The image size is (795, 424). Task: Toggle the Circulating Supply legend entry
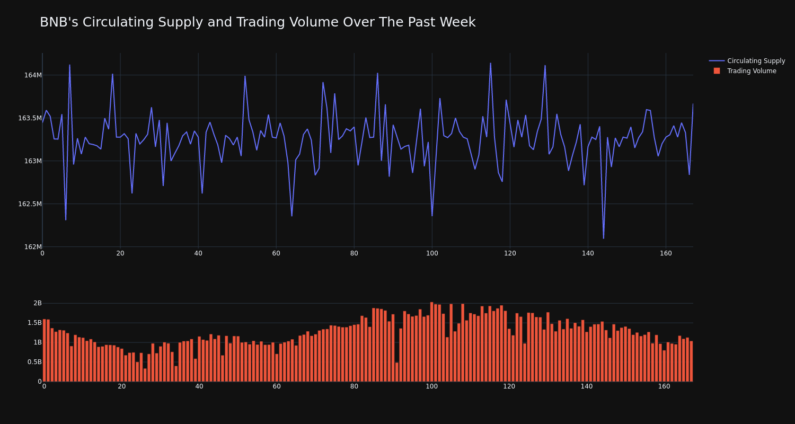click(747, 61)
